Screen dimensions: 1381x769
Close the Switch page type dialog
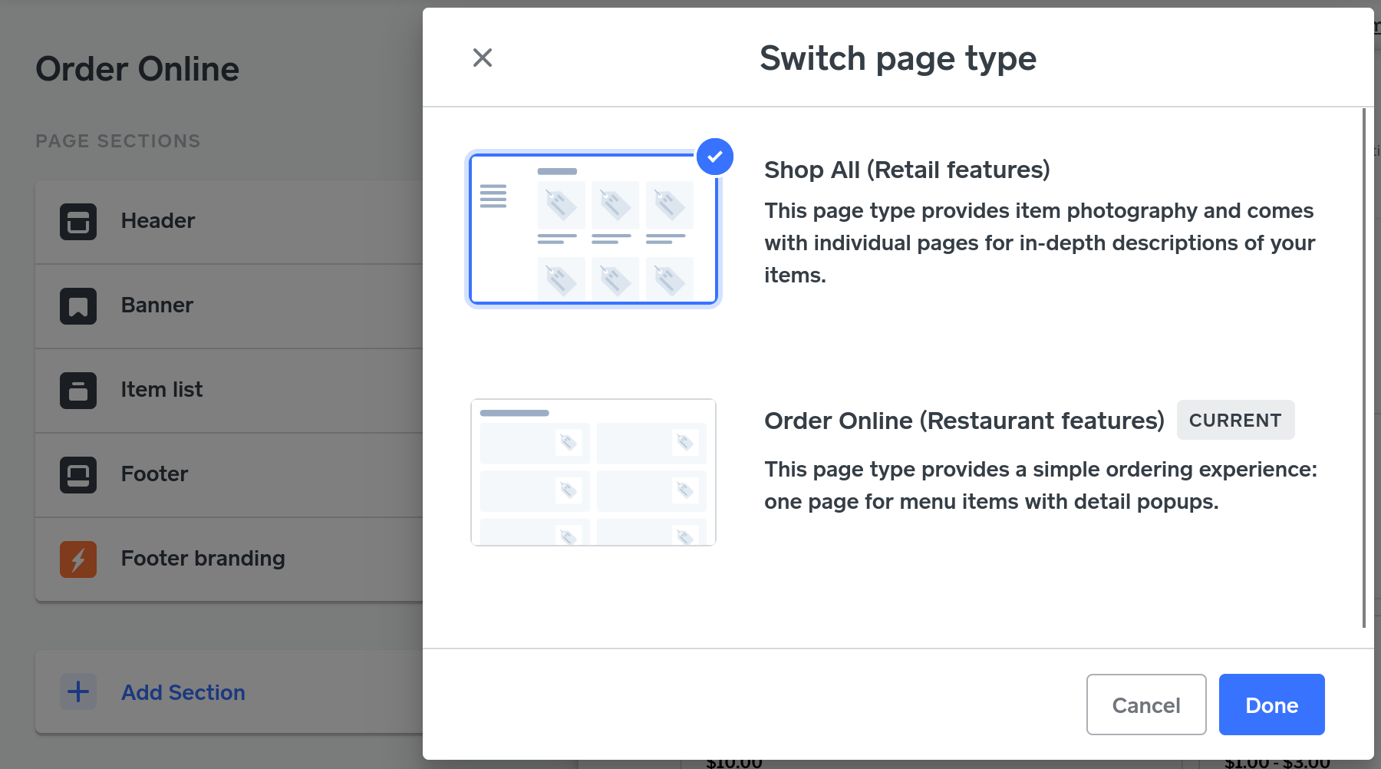pyautogui.click(x=483, y=58)
